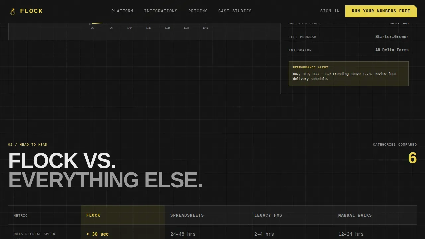The height and width of the screenshot is (239, 425).
Task: Select the Manual Walks column header
Action: (x=375, y=215)
